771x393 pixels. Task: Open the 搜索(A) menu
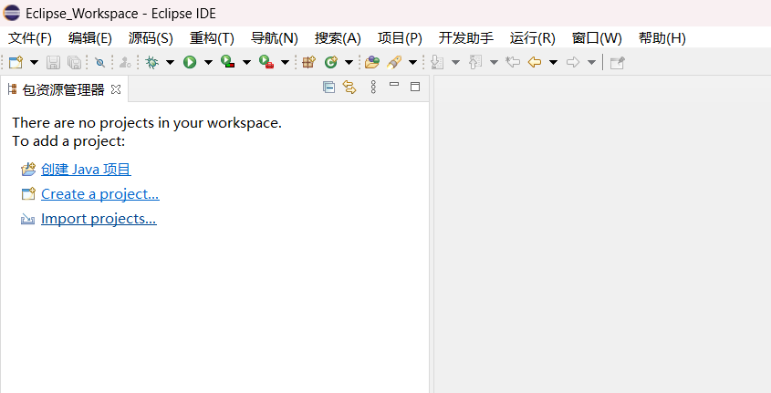338,38
